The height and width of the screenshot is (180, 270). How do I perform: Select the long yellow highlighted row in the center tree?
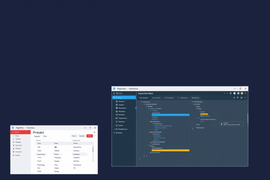click(170, 150)
